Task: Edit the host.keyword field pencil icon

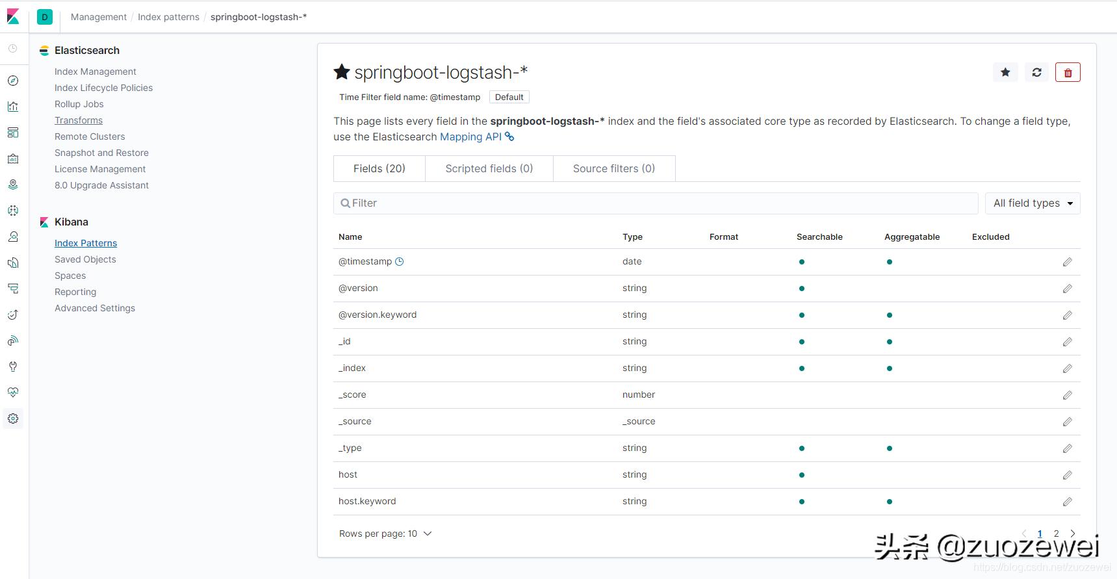Action: coord(1067,502)
